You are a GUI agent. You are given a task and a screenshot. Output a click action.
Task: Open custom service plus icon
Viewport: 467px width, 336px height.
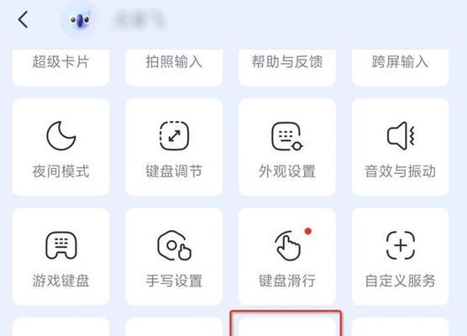(401, 245)
